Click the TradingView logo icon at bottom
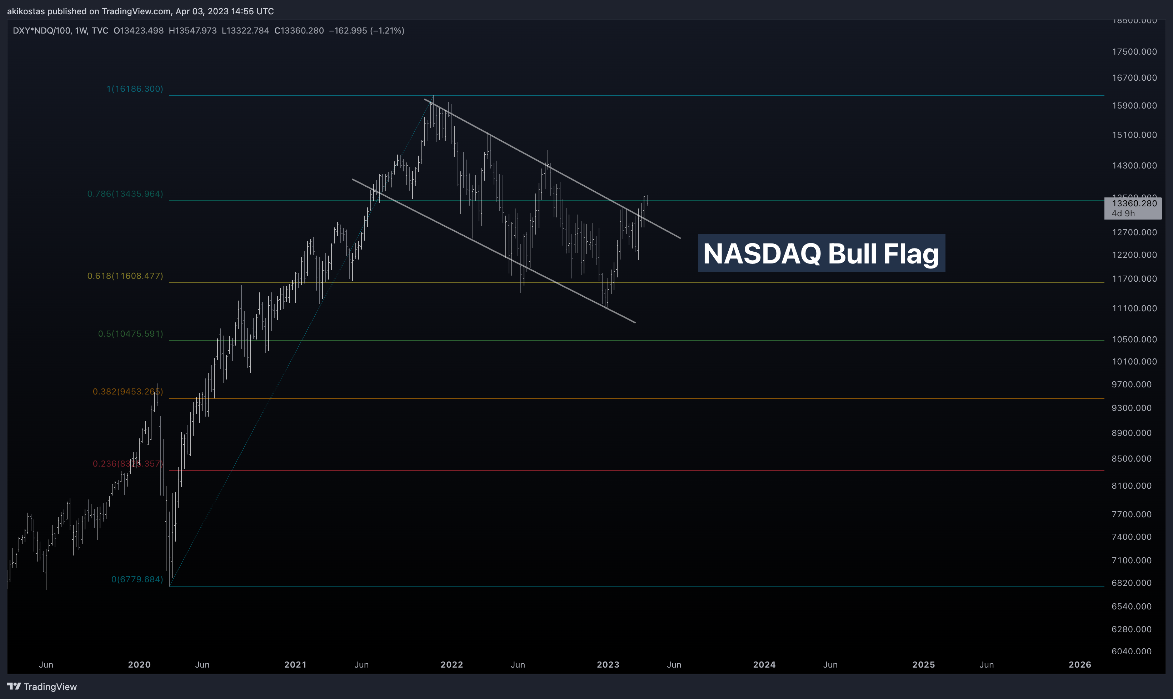 coord(14,686)
